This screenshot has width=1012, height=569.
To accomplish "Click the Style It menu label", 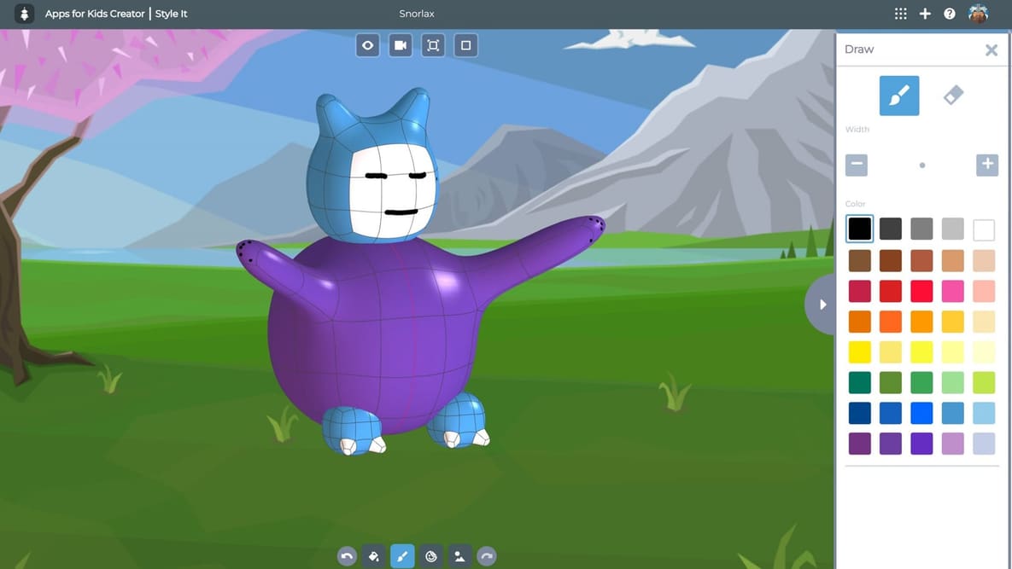I will pyautogui.click(x=172, y=13).
